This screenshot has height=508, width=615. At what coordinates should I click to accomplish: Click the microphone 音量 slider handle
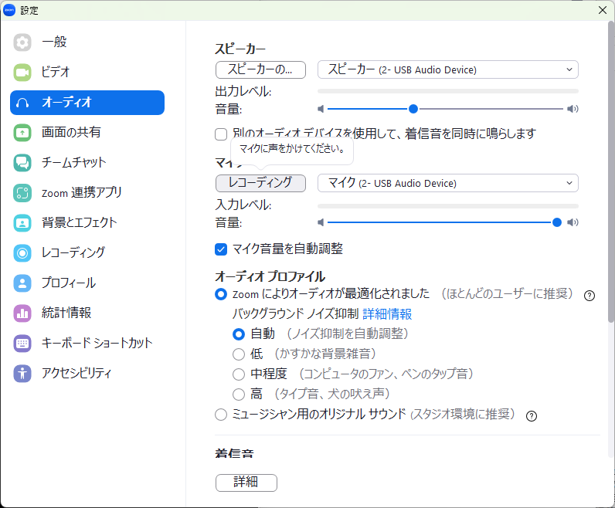pyautogui.click(x=556, y=222)
